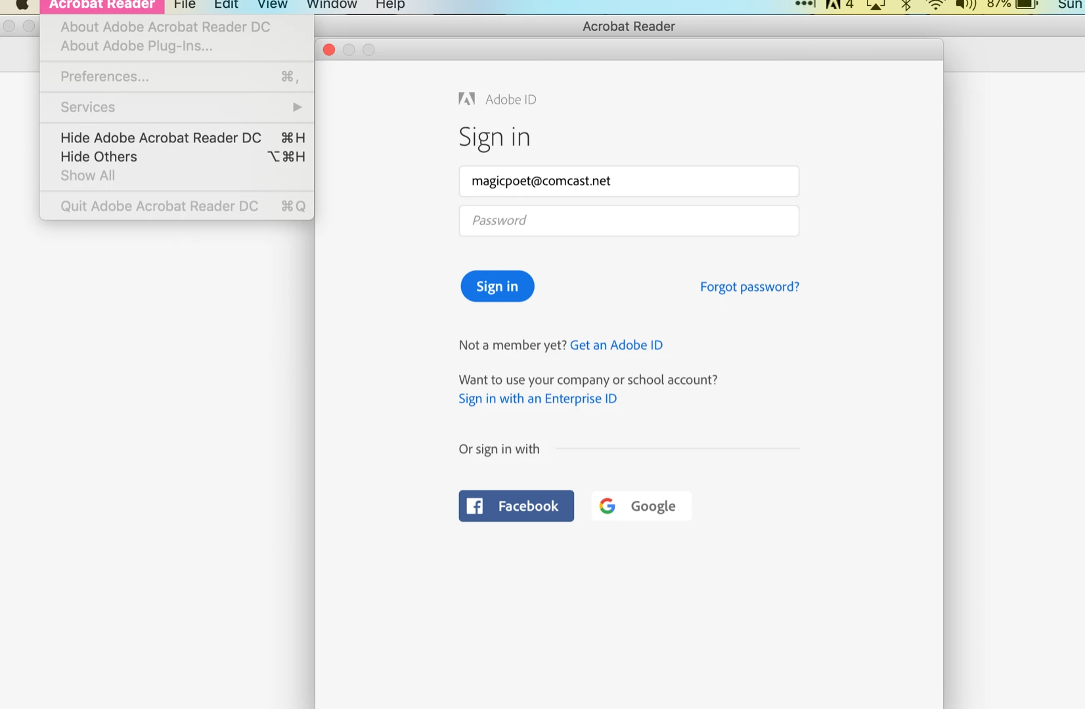
Task: Select Hide Others menu item
Action: click(177, 157)
